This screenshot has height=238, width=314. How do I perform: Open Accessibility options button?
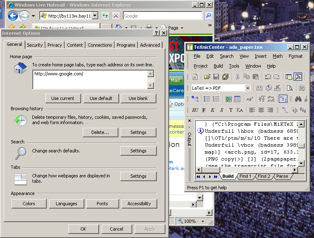[x=139, y=204]
